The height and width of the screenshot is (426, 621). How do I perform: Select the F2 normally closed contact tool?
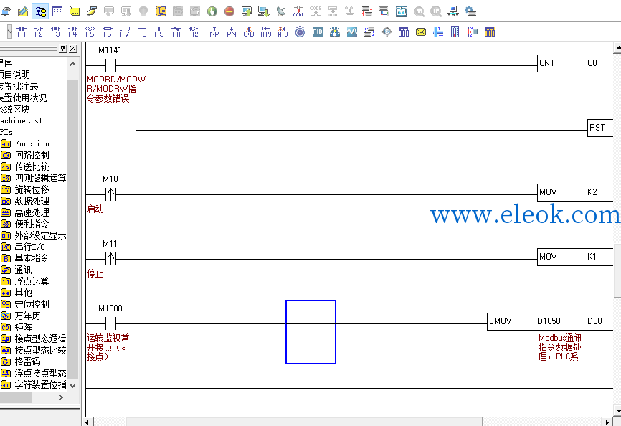pos(39,32)
